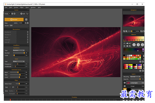Click the Navigator fit-to-screen icon
This screenshot has width=155, height=103.
143,31
